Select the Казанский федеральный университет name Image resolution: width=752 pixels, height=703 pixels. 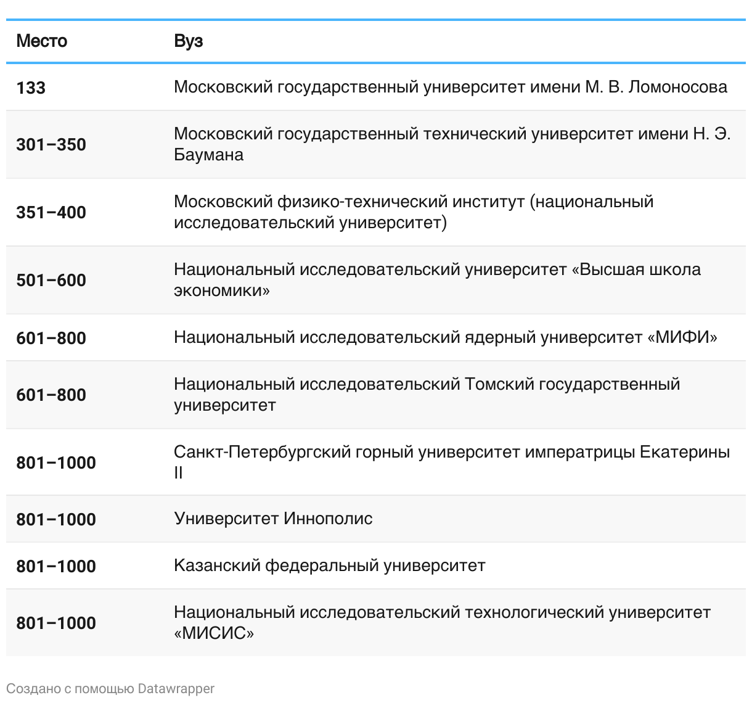[x=329, y=565]
